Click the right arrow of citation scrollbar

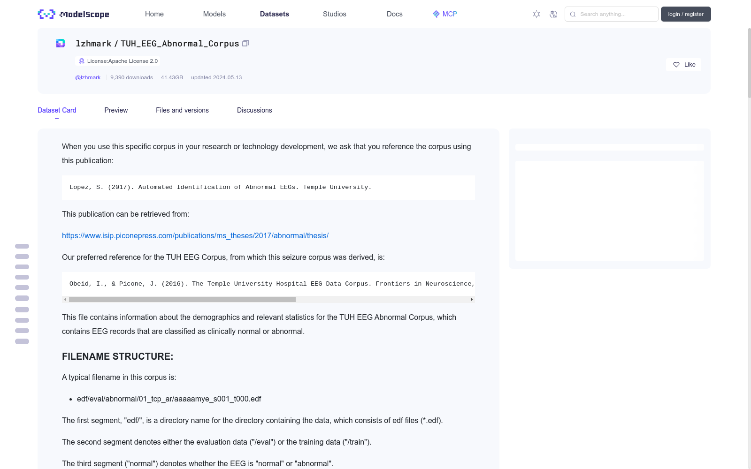coord(472,299)
